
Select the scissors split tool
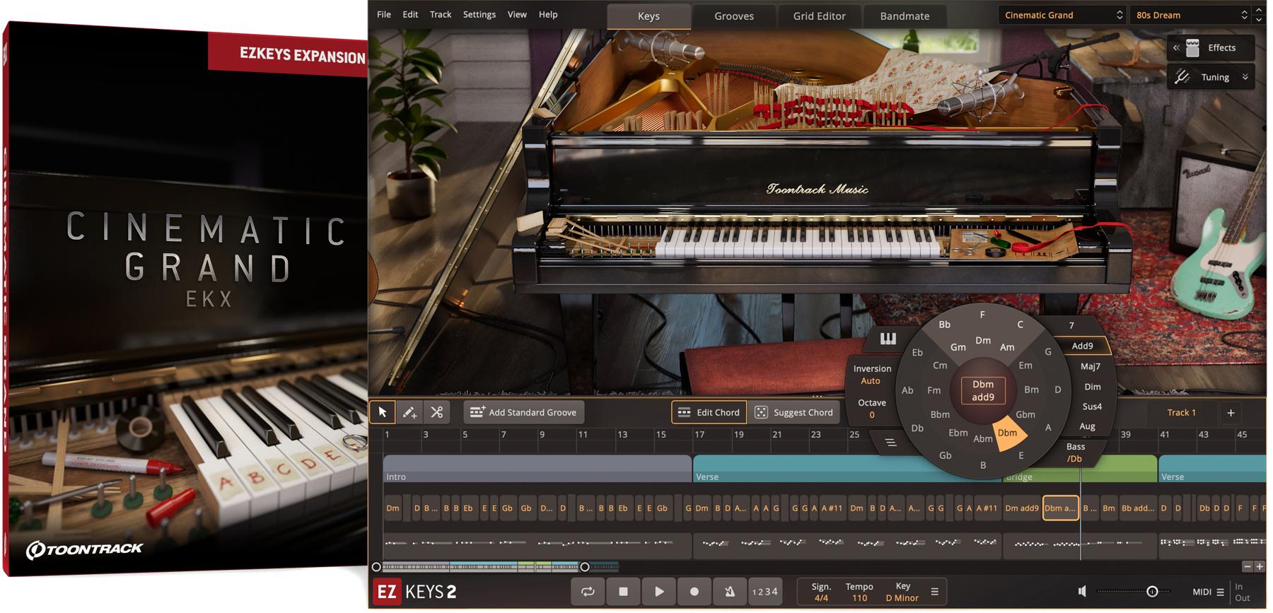pos(437,412)
